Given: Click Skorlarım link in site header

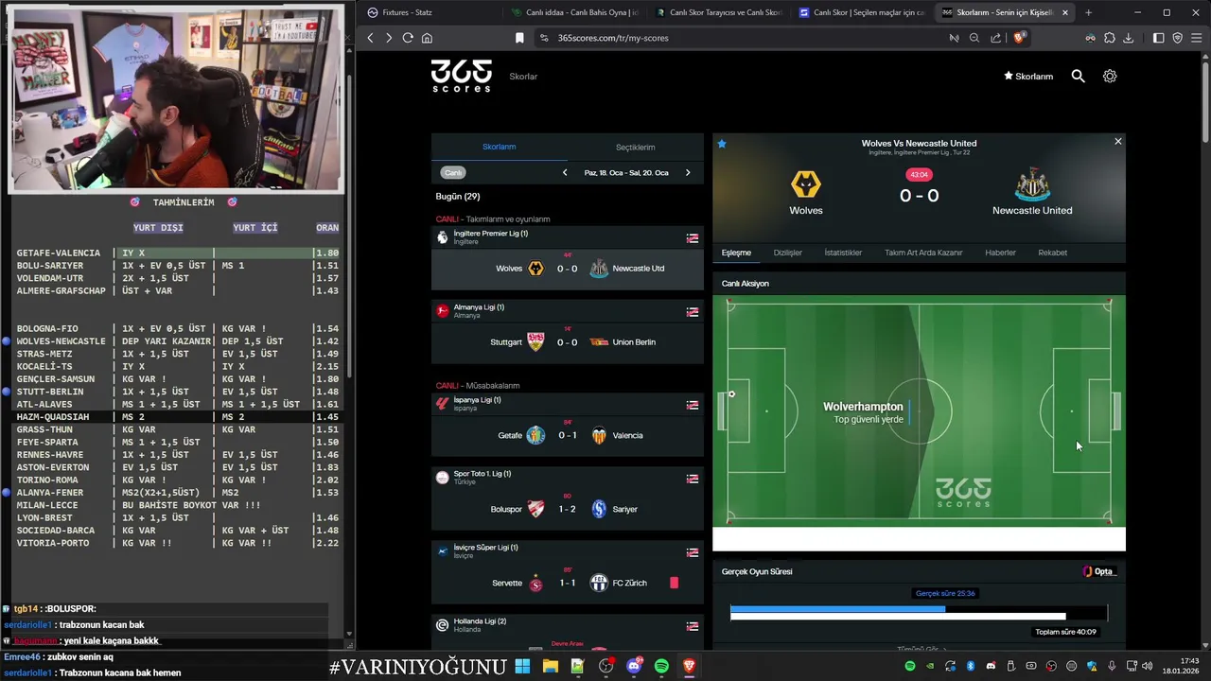Looking at the screenshot, I should [1028, 76].
